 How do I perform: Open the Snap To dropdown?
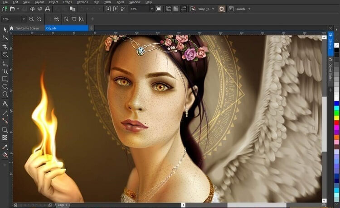tap(205, 9)
